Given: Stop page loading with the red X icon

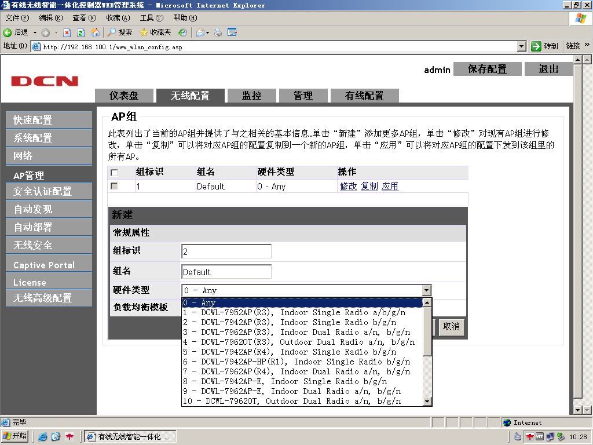Looking at the screenshot, I should pos(67,32).
